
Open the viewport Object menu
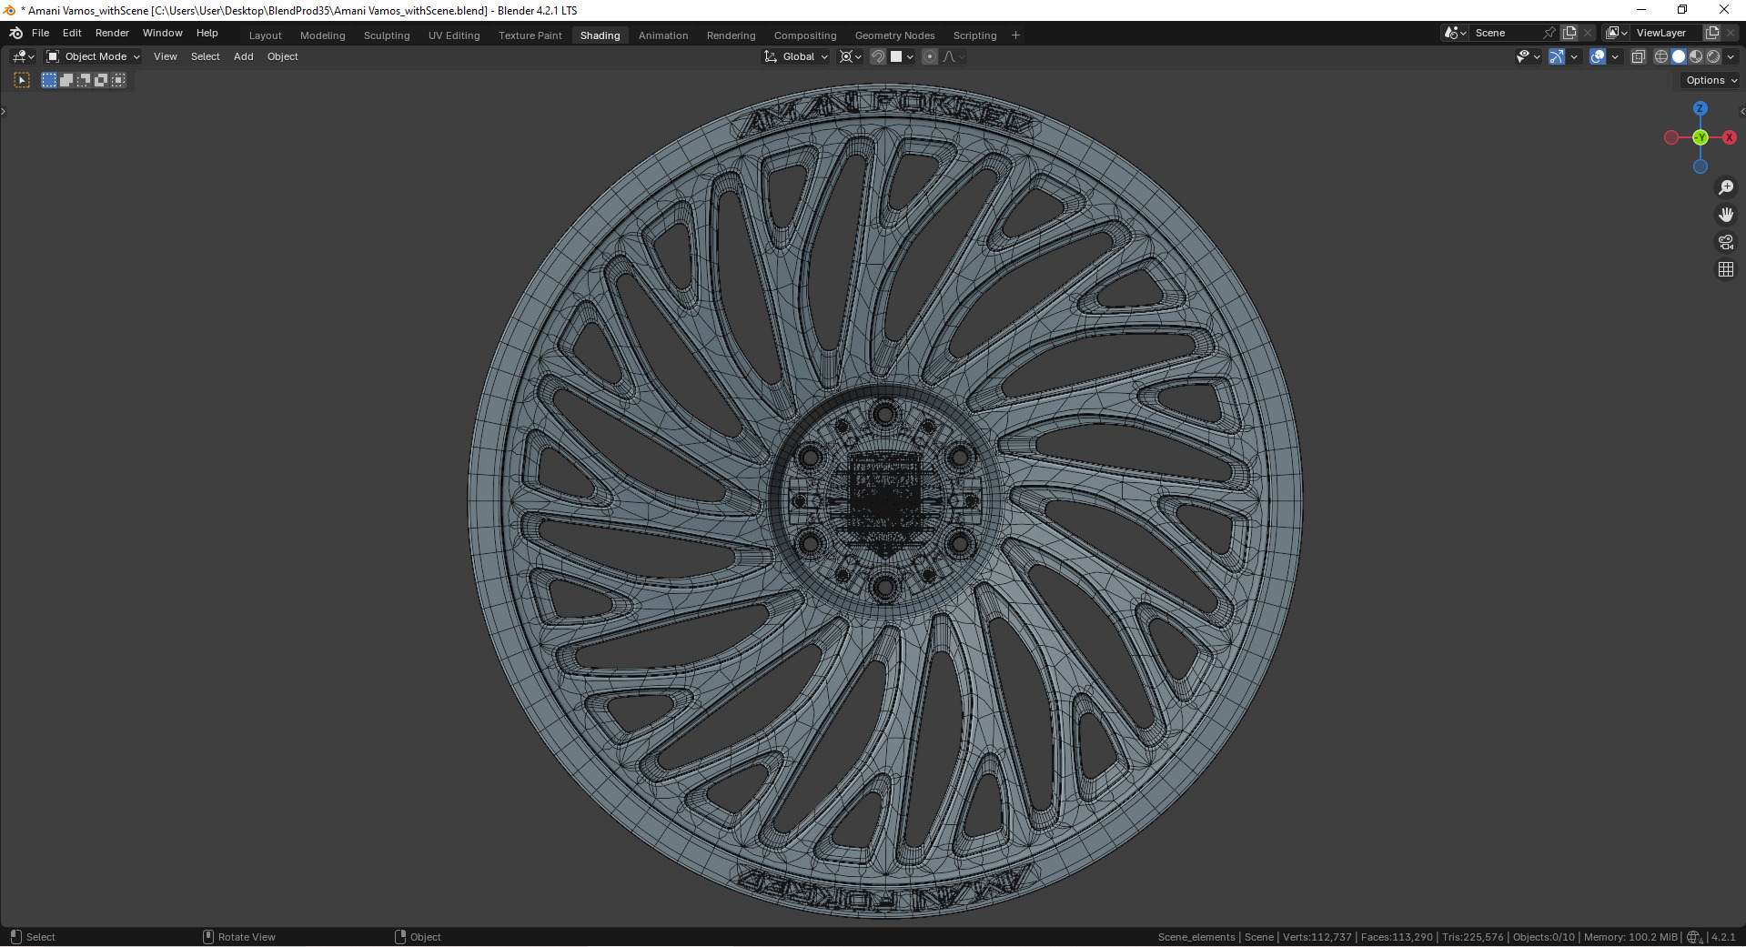[283, 56]
